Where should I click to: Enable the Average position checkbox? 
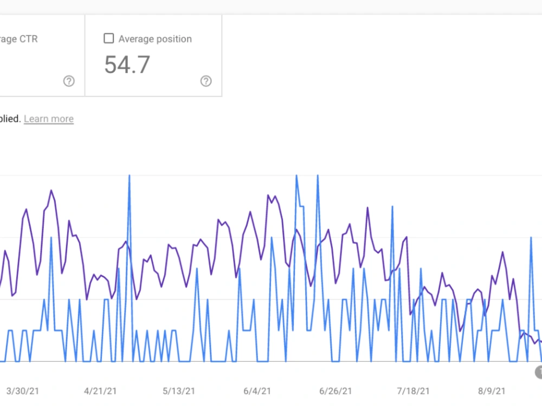pyautogui.click(x=108, y=38)
